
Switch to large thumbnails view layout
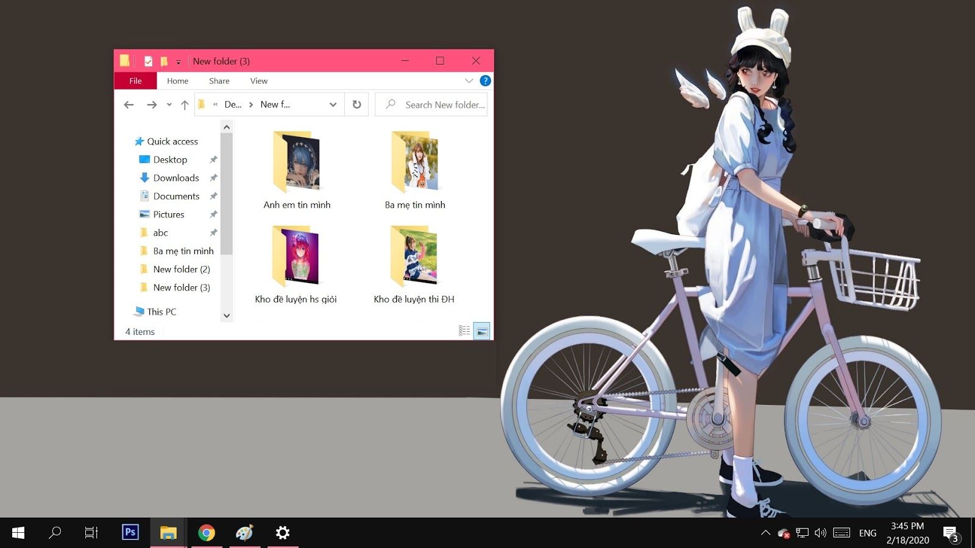click(481, 331)
